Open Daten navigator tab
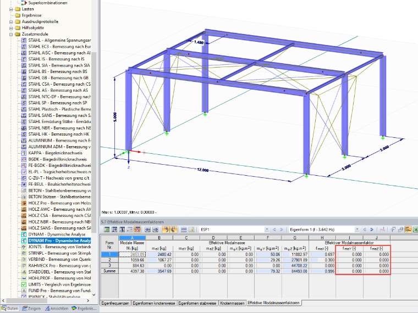Image resolution: width=418 pixels, height=313 pixels. coord(10,309)
